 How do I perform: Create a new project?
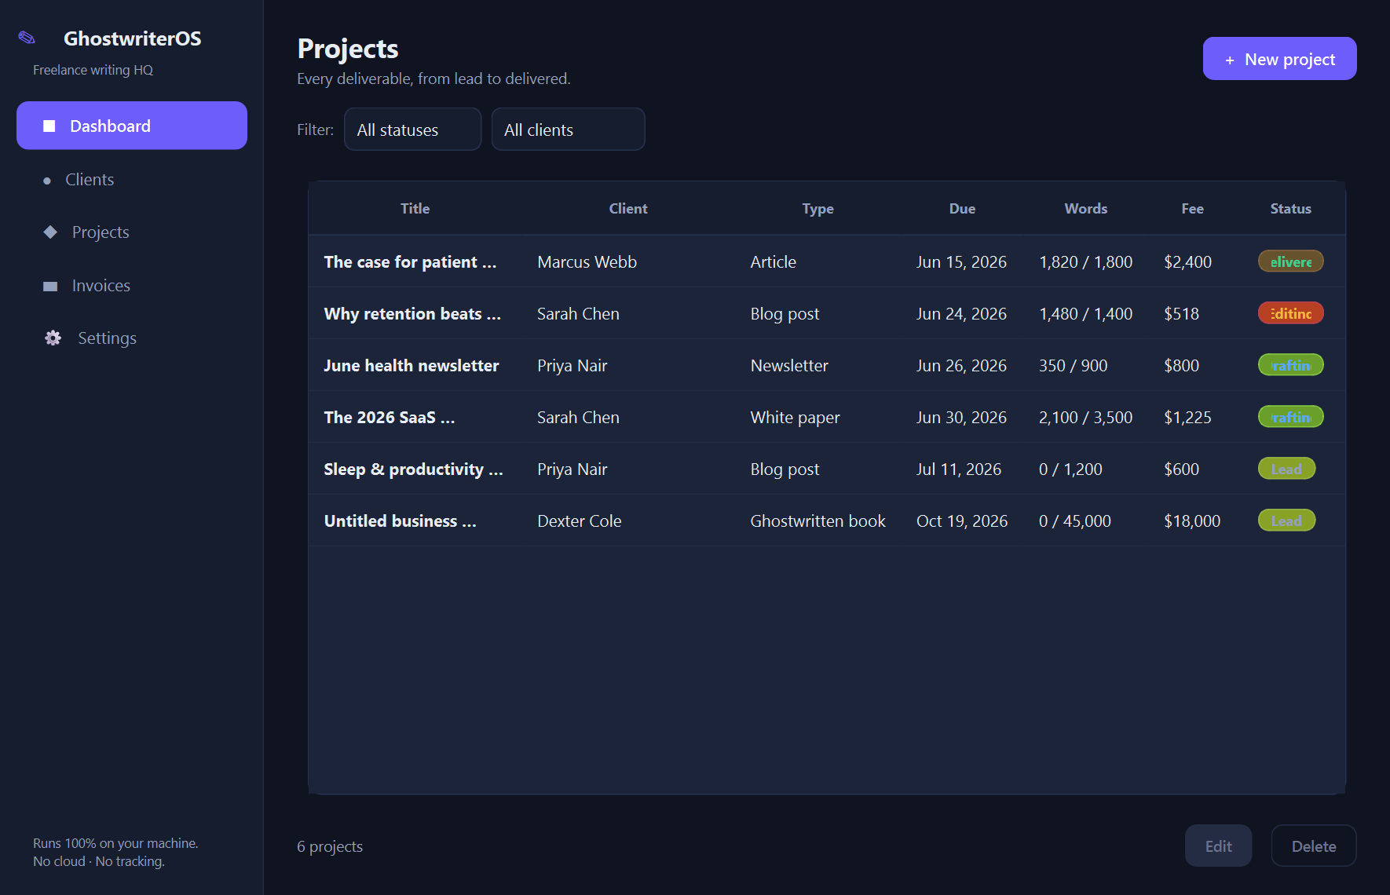[1279, 59]
